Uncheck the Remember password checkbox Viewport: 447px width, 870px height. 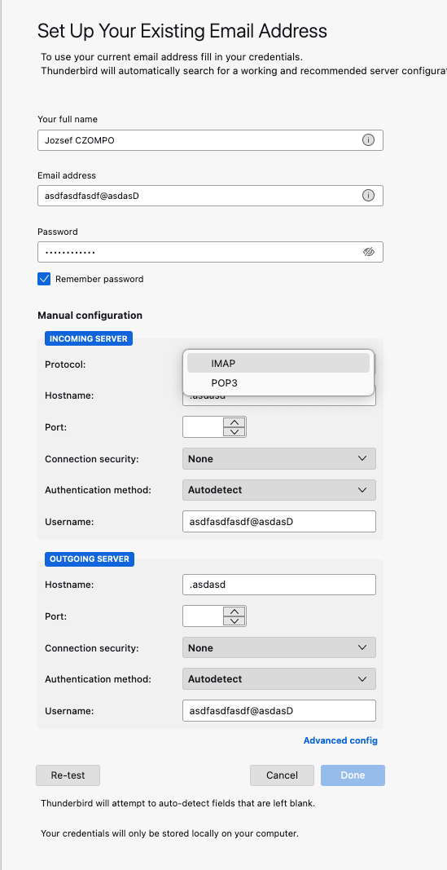tap(44, 279)
